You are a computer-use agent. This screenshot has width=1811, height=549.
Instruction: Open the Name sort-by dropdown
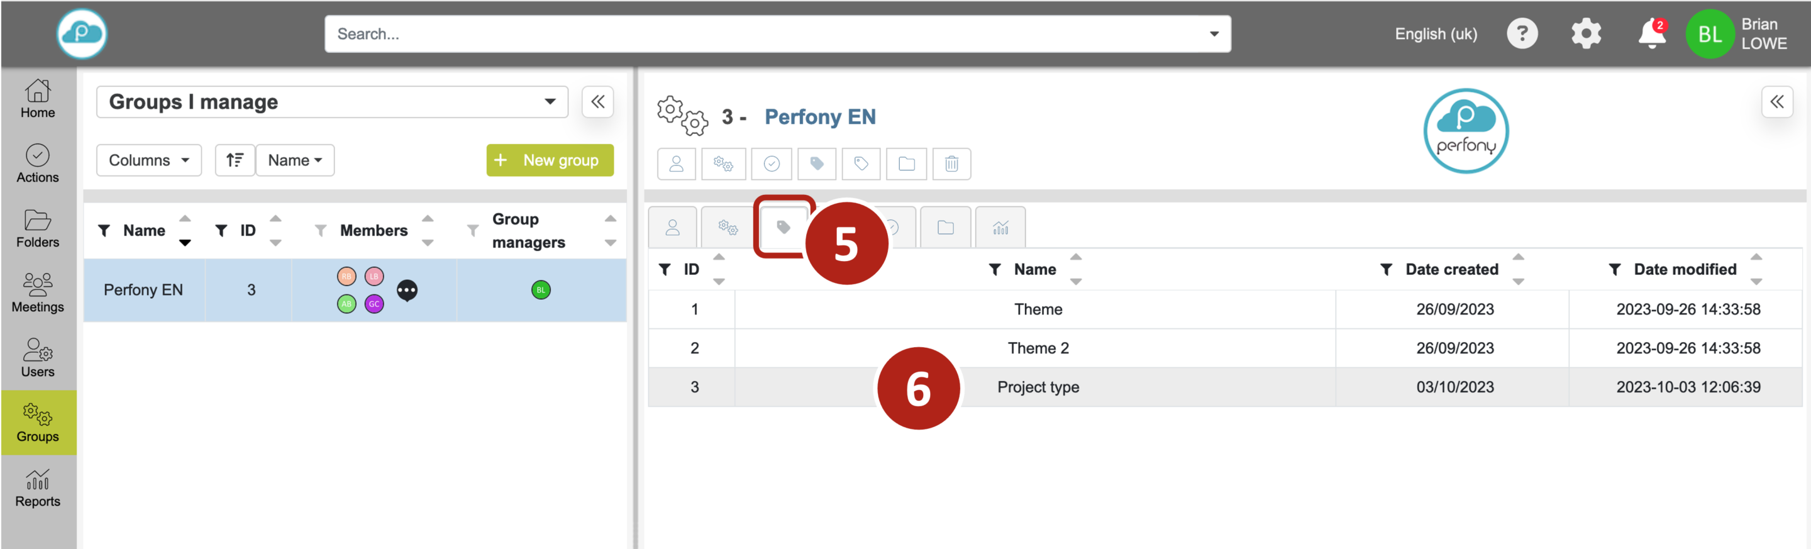tap(294, 160)
